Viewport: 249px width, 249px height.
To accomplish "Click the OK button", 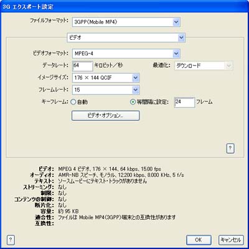I will [199, 240].
